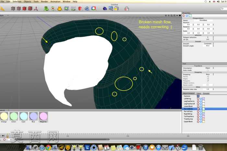Select the TailFeathers object in browser
227x151 pixels.
[x=189, y=116]
